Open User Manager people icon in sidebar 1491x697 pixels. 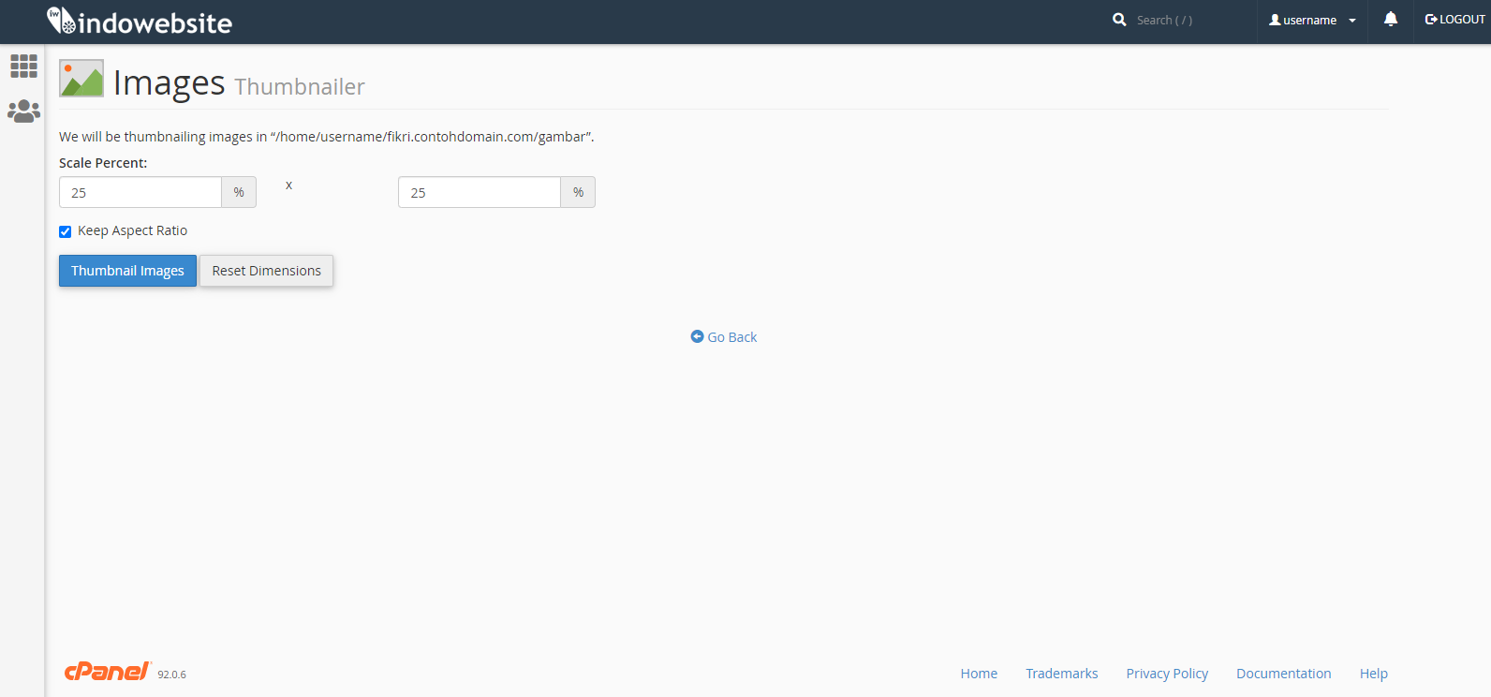(23, 111)
